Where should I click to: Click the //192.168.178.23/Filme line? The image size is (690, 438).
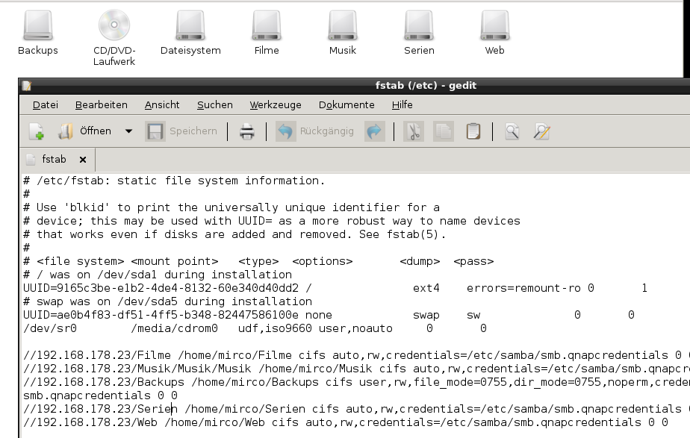click(355, 355)
